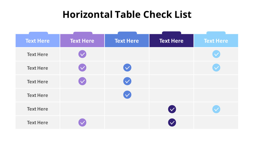Screen dimensions: 254x143
Task: Select the blue checkmark in the second row
Action: (x=127, y=68)
